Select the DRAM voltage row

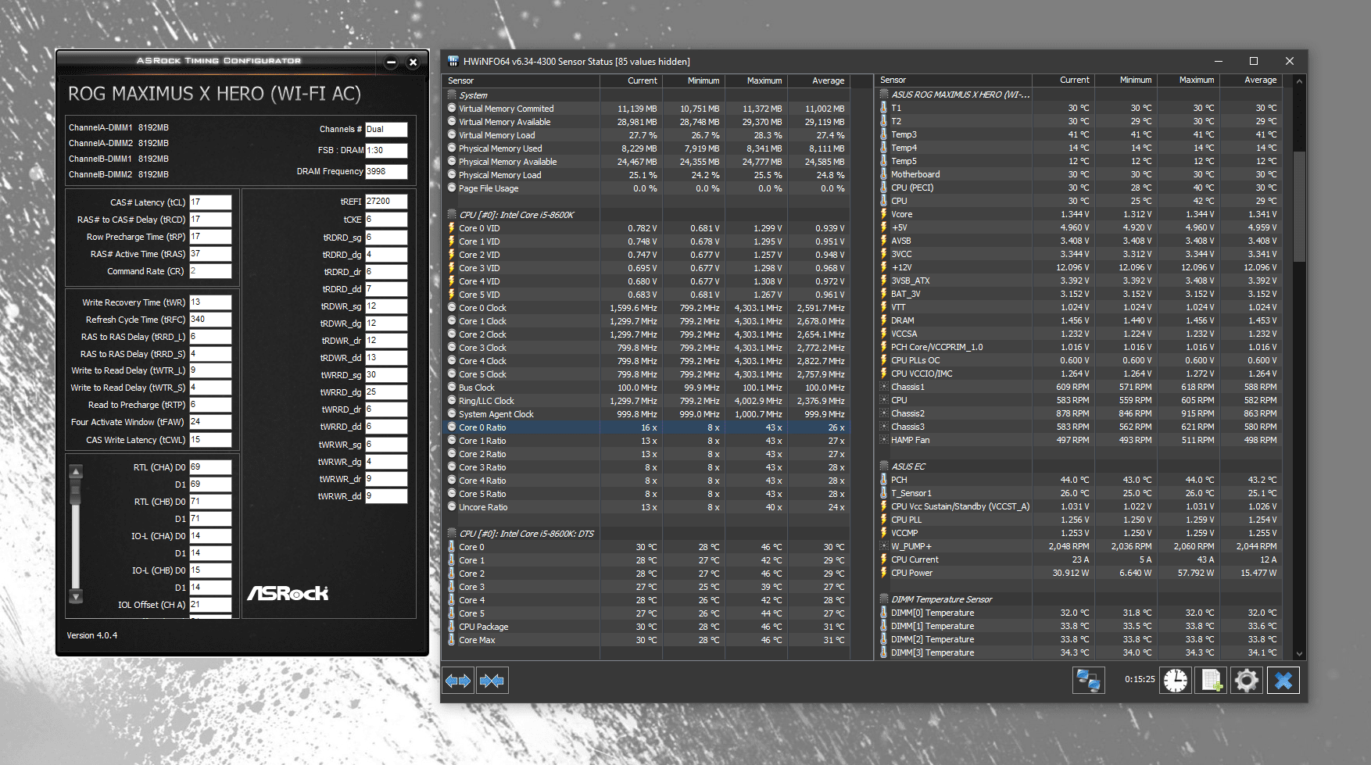point(1079,320)
